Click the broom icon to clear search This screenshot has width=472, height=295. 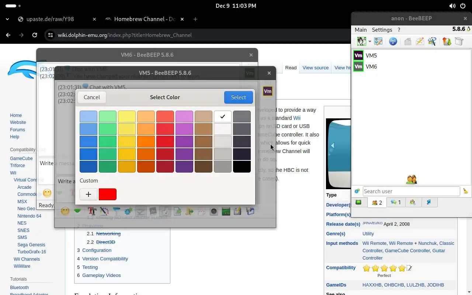(465, 191)
